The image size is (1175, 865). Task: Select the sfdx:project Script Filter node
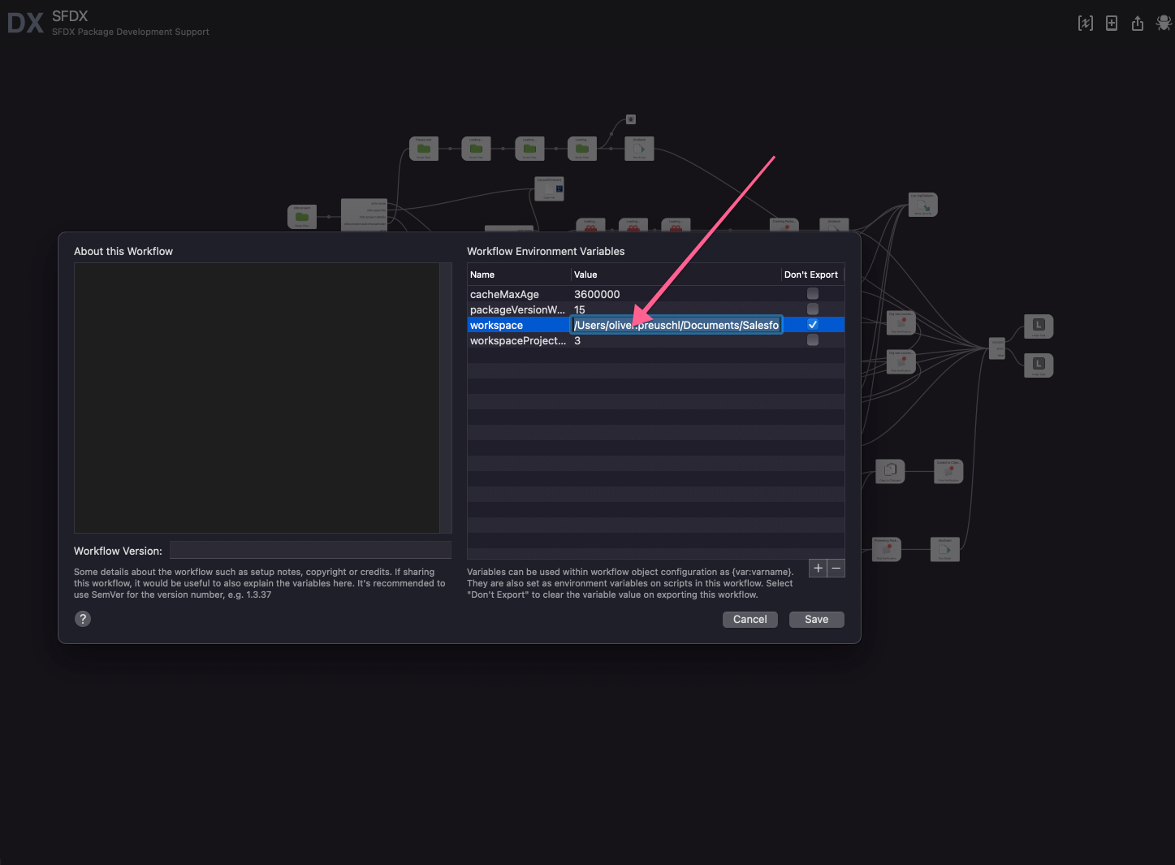302,217
